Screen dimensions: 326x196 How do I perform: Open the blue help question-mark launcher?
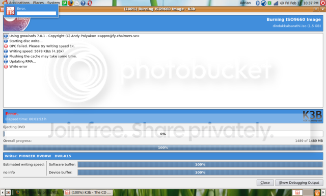(x=83, y=3)
